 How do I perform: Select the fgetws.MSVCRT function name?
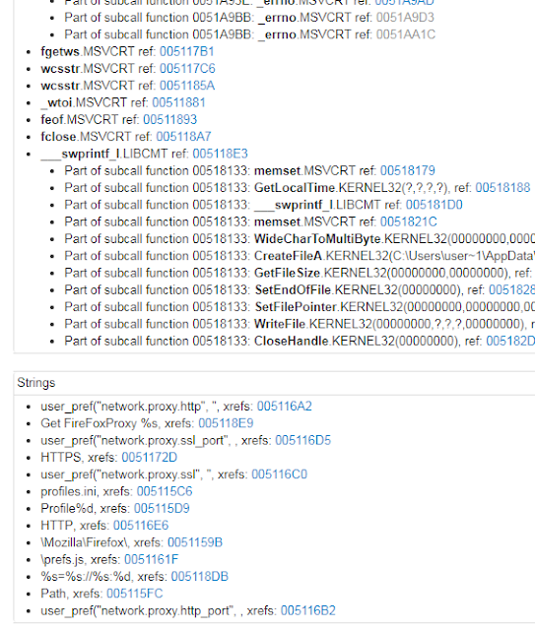[88, 51]
